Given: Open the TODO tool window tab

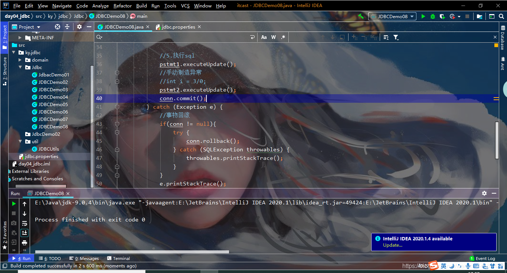Looking at the screenshot, I should (x=49, y=259).
